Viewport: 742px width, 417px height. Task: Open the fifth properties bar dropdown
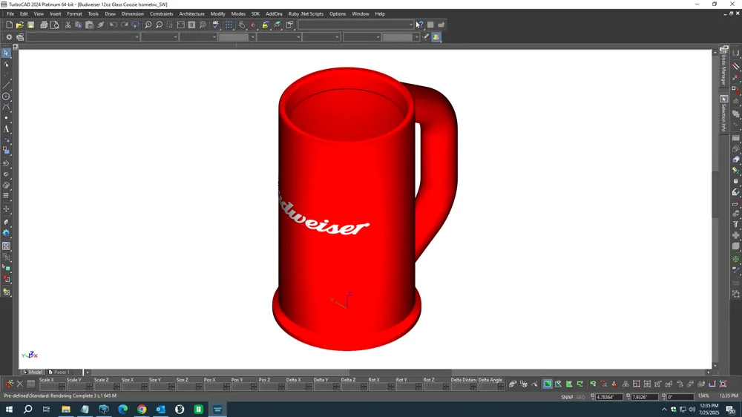[x=279, y=37]
